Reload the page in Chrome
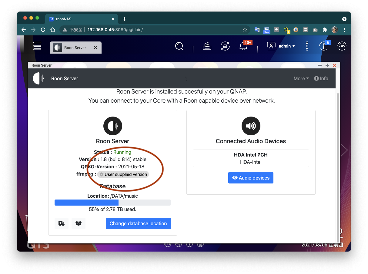 [x=43, y=30]
